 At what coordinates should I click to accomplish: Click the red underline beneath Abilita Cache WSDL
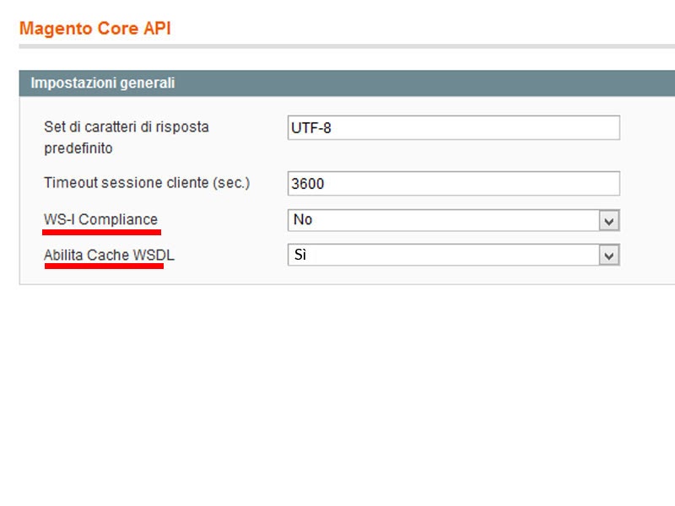[x=104, y=266]
